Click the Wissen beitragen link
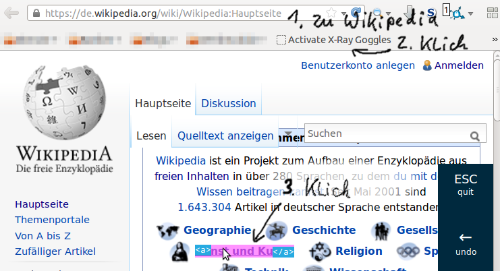 [x=240, y=191]
